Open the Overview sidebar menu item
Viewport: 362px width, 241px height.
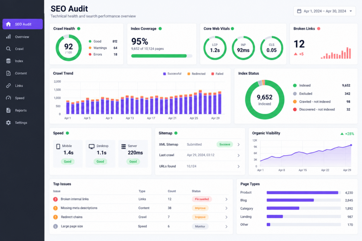point(23,37)
